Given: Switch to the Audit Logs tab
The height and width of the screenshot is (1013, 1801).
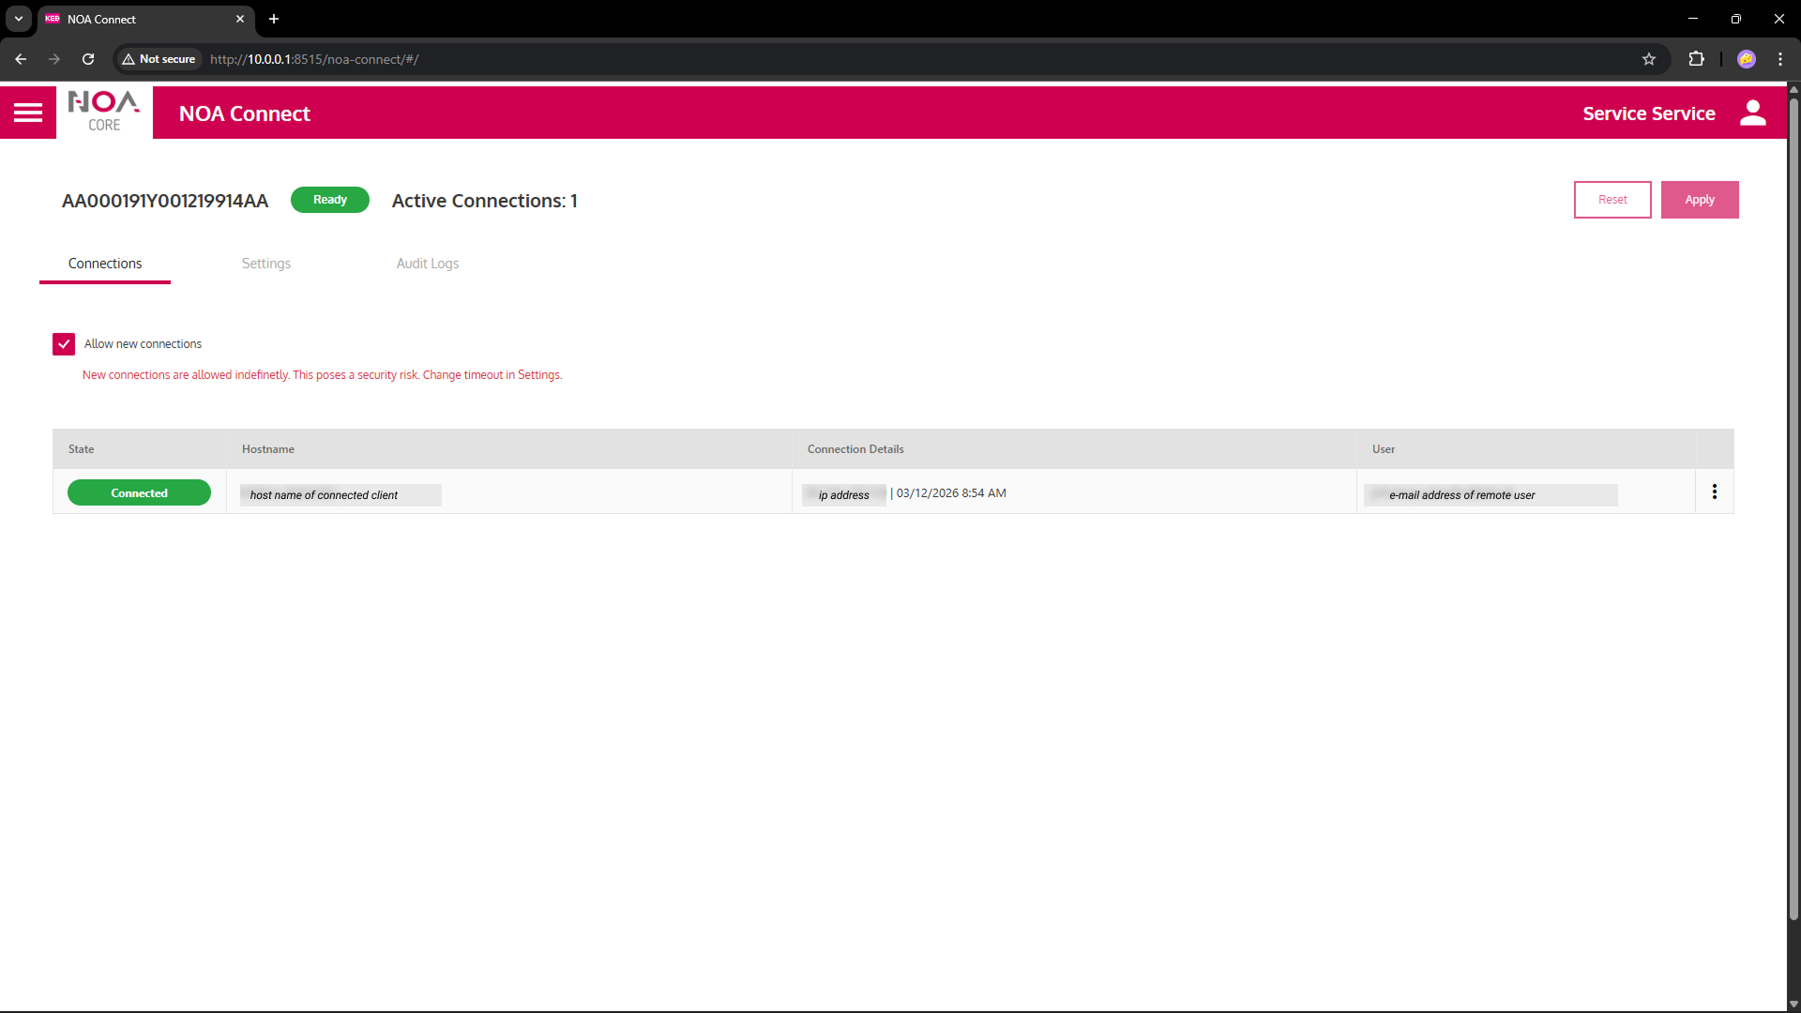Looking at the screenshot, I should pos(427,264).
